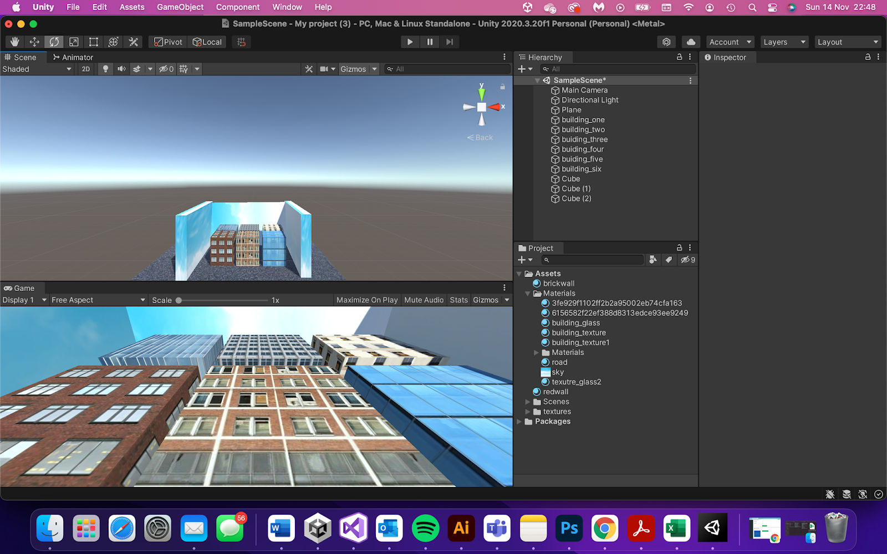Show the Stats overlay
The width and height of the screenshot is (887, 554).
[x=459, y=300]
